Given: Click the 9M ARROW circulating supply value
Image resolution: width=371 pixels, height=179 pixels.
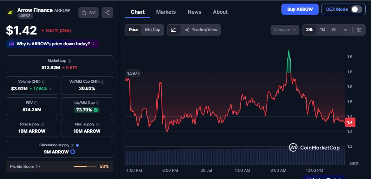Looking at the screenshot, I should (56, 152).
